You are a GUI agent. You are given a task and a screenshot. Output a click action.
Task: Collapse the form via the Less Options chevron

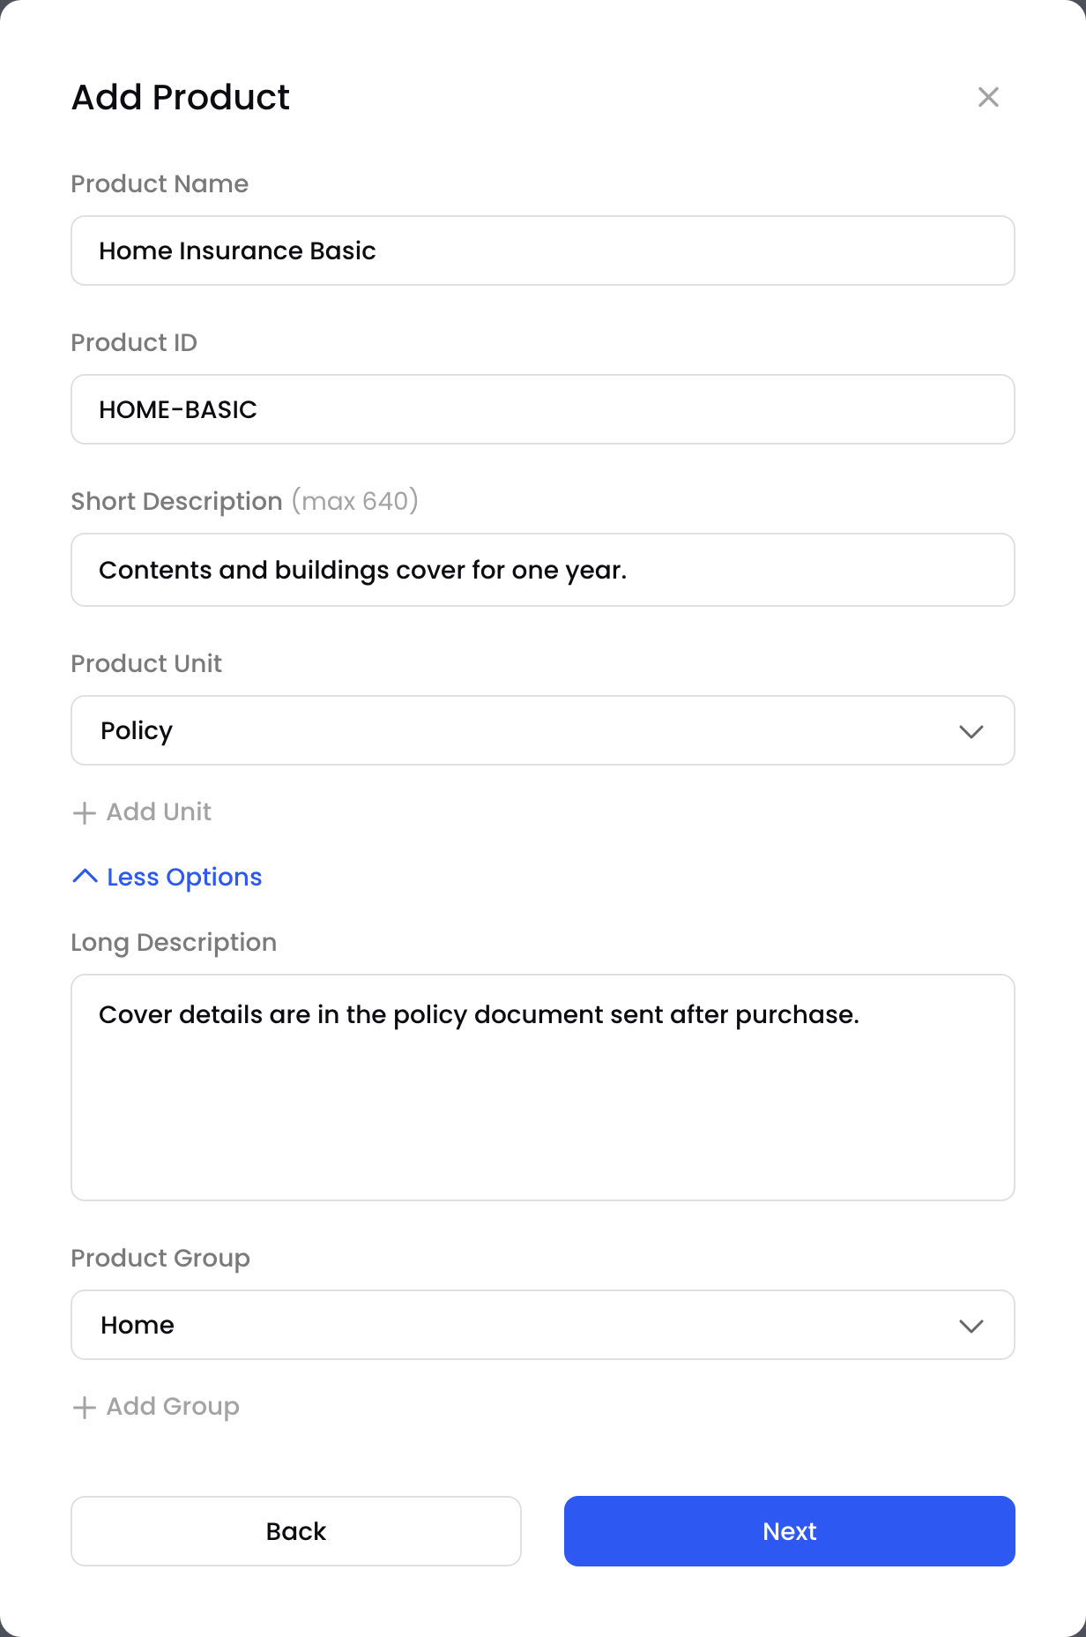tap(85, 877)
